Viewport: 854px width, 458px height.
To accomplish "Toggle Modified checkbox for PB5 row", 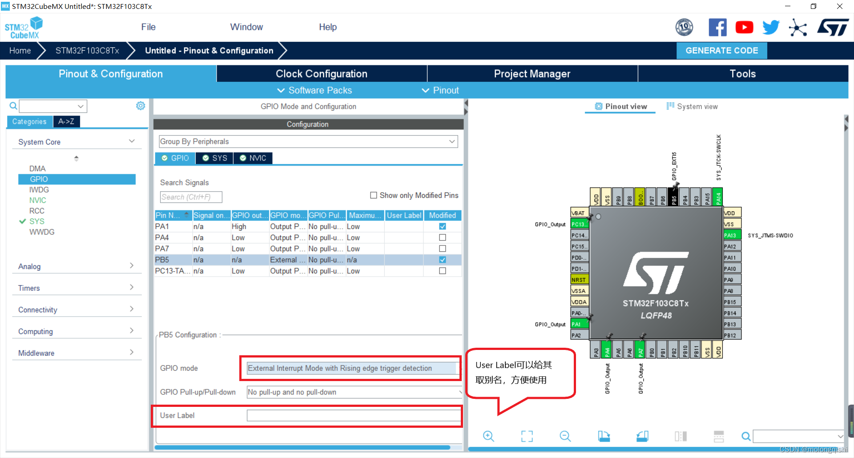I will [442, 260].
